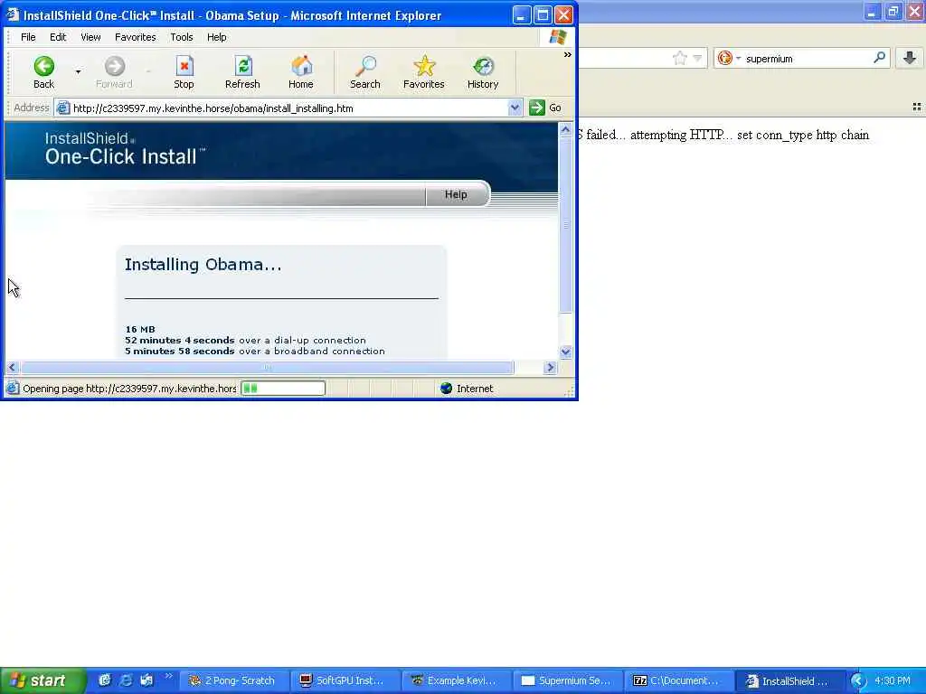Open the Back history dropdown arrow
Image resolution: width=926 pixels, height=694 pixels.
(78, 72)
